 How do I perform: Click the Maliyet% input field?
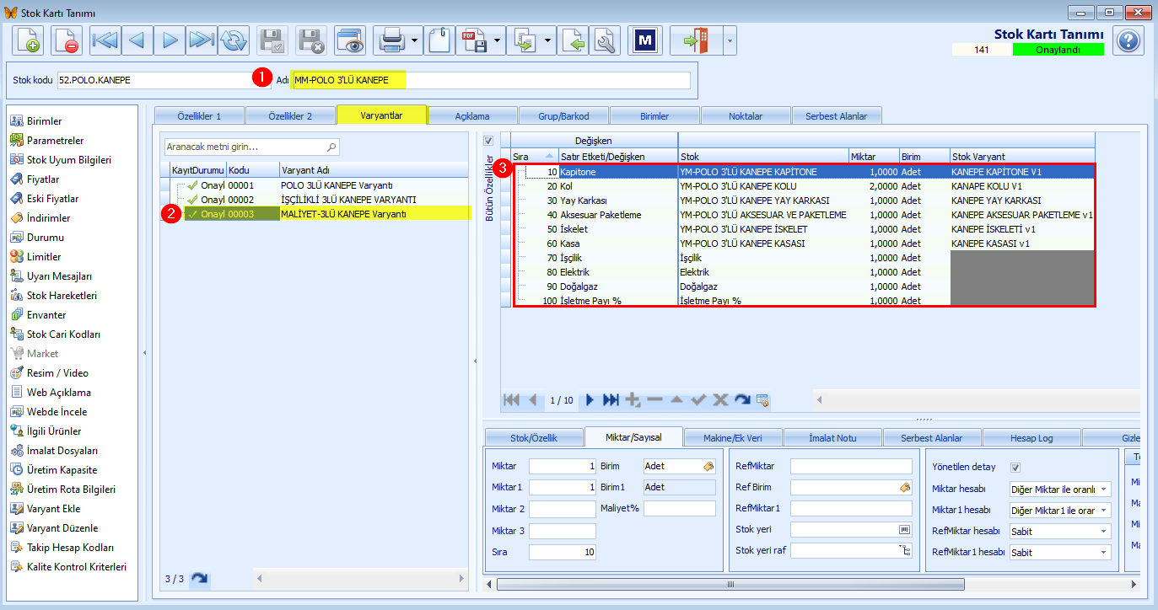[x=679, y=508]
